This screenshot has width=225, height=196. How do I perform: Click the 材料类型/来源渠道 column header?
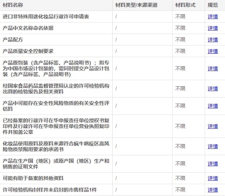pos(136,5)
